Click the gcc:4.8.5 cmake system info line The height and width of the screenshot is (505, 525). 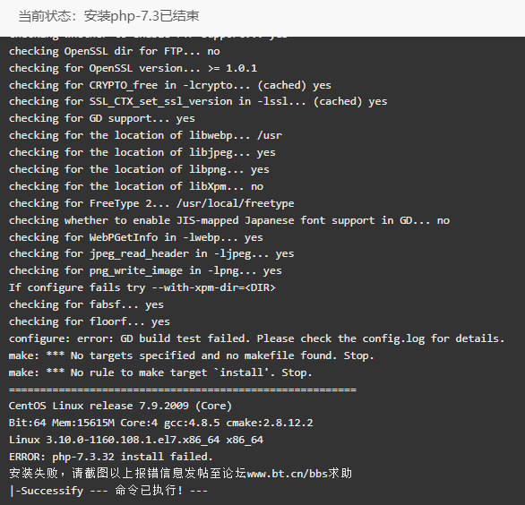tap(160, 423)
